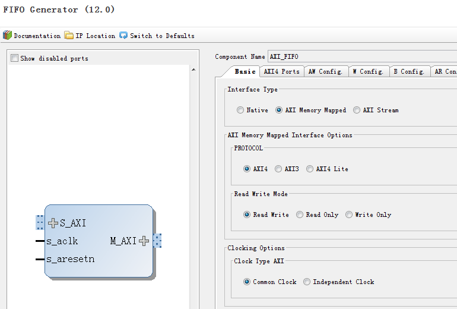Select Read Only mode

click(300, 215)
